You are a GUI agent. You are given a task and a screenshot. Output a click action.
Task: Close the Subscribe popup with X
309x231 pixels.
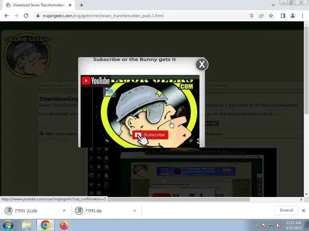(x=202, y=64)
